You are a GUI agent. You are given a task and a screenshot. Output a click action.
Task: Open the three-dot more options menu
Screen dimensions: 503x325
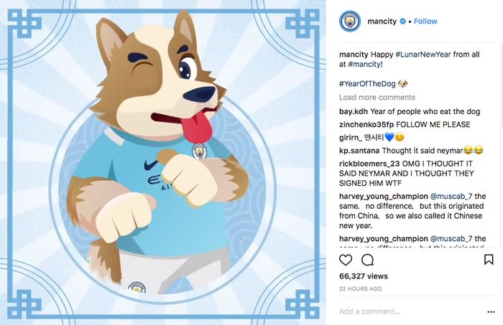coord(491,312)
